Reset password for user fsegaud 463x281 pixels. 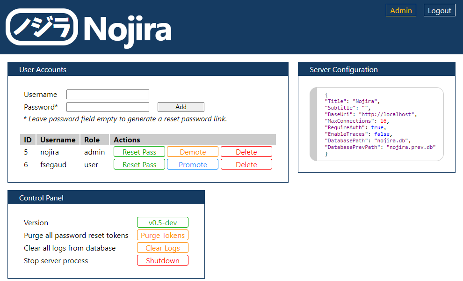coord(139,164)
